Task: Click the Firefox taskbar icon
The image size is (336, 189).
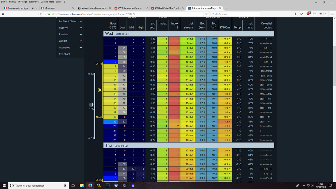Action: 90,186
